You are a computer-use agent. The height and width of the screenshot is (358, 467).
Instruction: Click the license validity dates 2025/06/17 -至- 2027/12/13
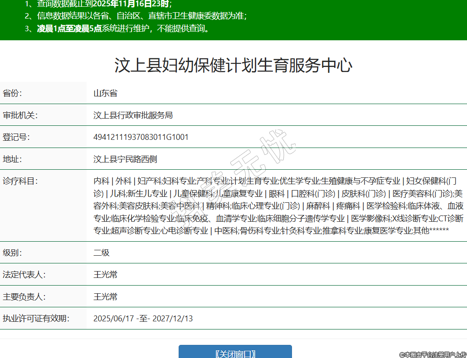coord(143,319)
